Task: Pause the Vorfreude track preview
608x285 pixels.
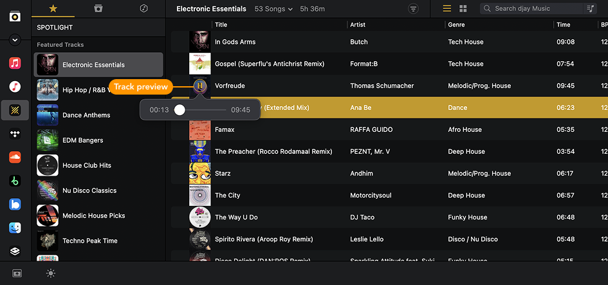Action: [x=199, y=86]
